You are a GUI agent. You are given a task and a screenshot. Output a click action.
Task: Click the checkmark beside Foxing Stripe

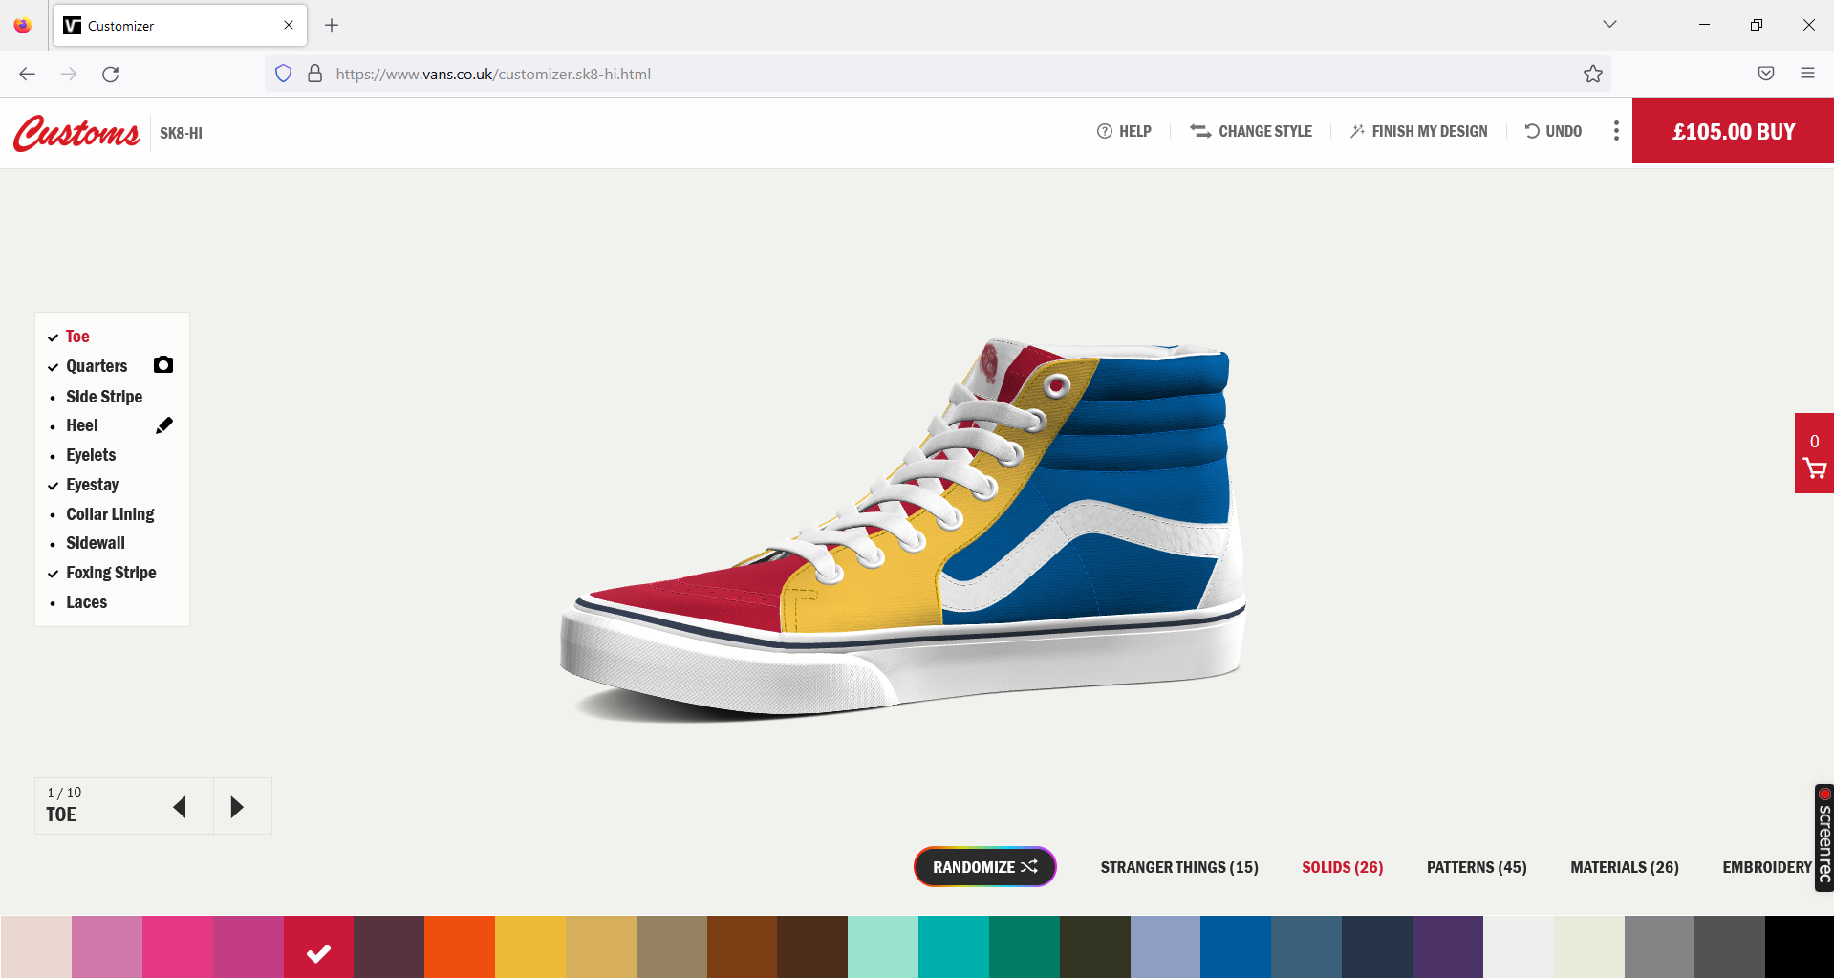tap(53, 573)
